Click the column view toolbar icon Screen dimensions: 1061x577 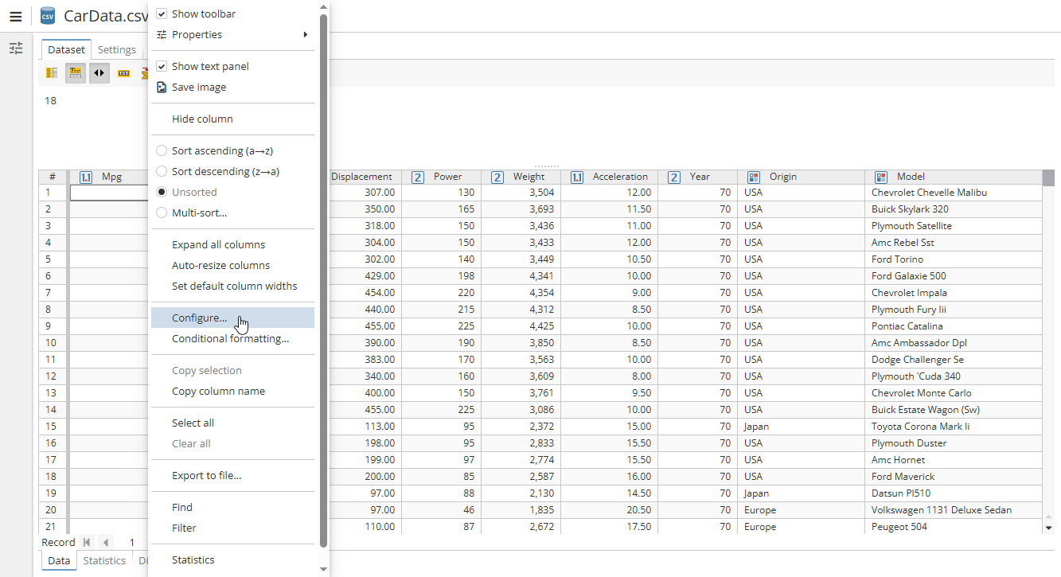click(x=51, y=72)
